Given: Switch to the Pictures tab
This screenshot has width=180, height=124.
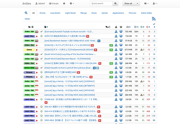Looking at the screenshot, I should pyautogui.click(x=133, y=13).
